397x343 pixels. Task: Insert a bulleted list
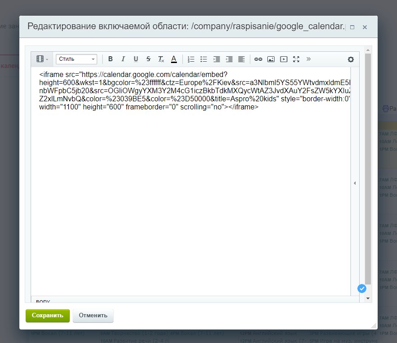[x=203, y=59]
